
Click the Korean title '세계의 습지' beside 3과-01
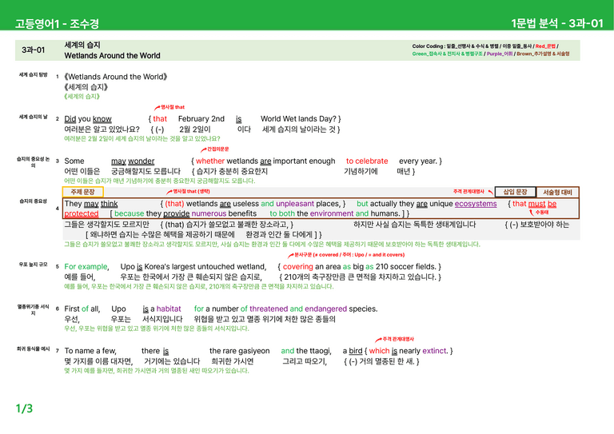tap(82, 45)
